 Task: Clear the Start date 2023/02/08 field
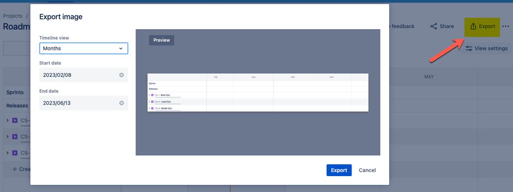coord(121,75)
